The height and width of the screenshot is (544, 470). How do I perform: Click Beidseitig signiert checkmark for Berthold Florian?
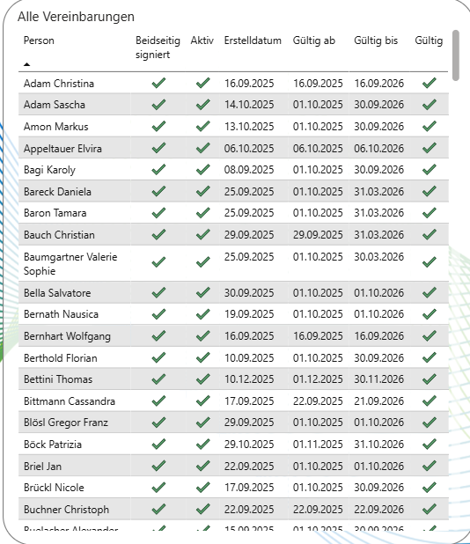coord(158,357)
